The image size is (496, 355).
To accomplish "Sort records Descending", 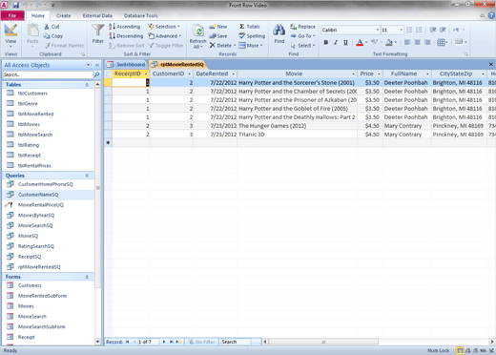I will click(x=126, y=36).
